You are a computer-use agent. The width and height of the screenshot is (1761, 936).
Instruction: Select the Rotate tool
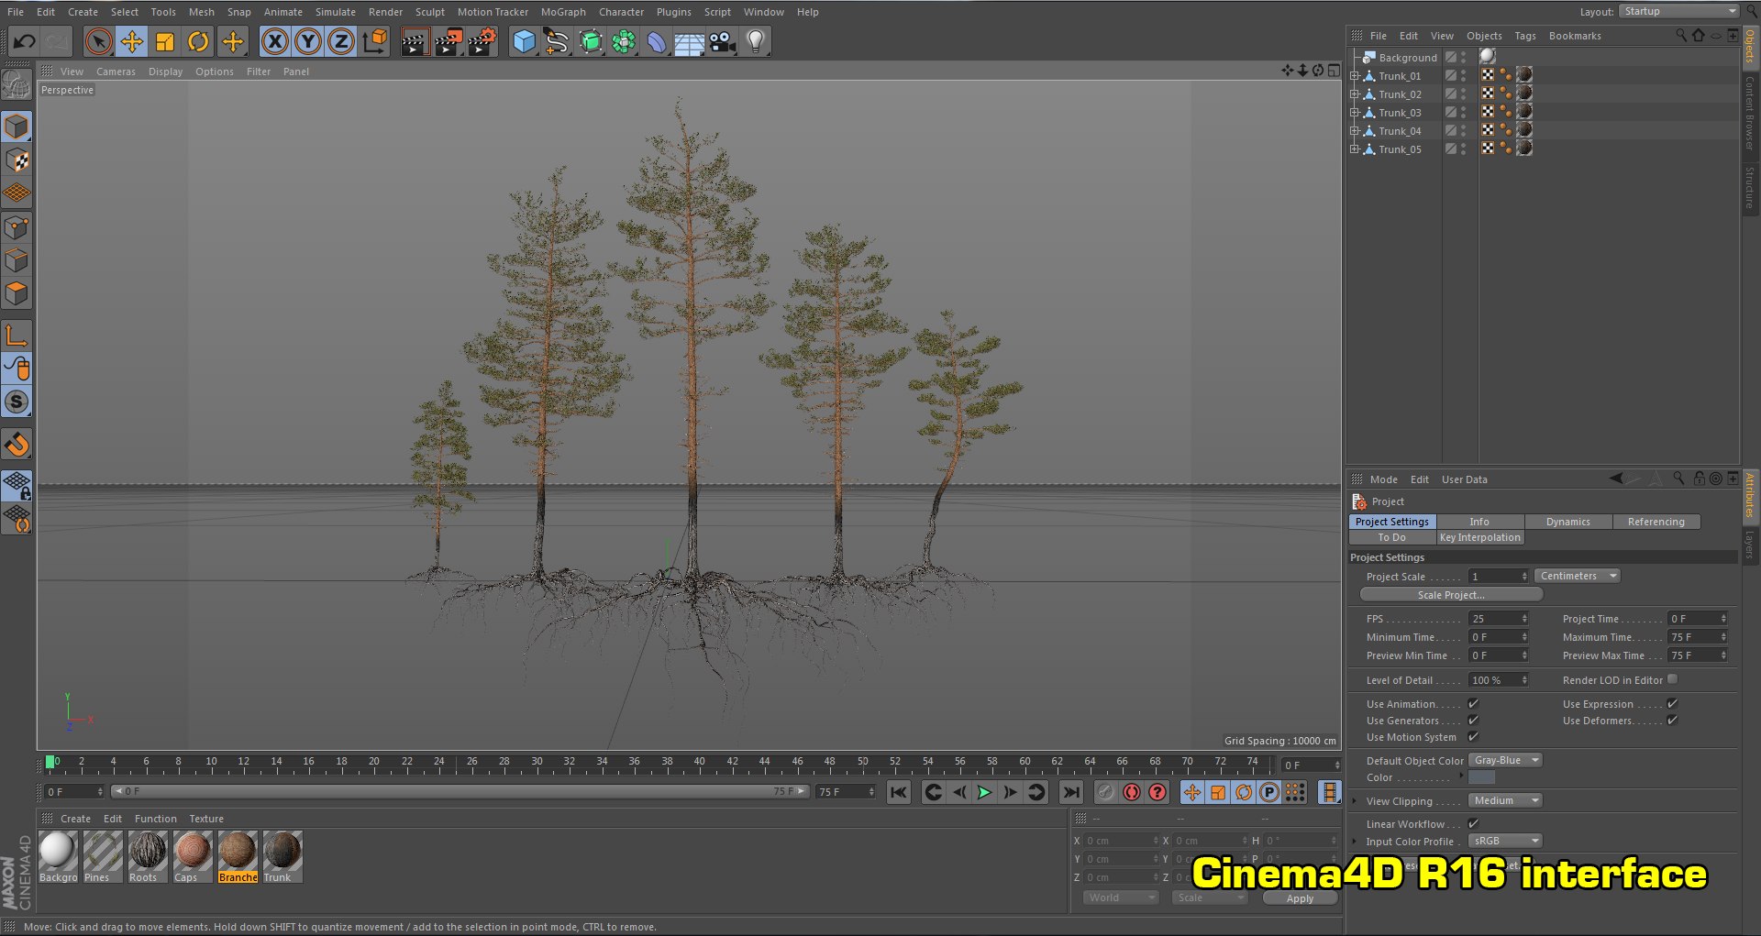(x=198, y=41)
